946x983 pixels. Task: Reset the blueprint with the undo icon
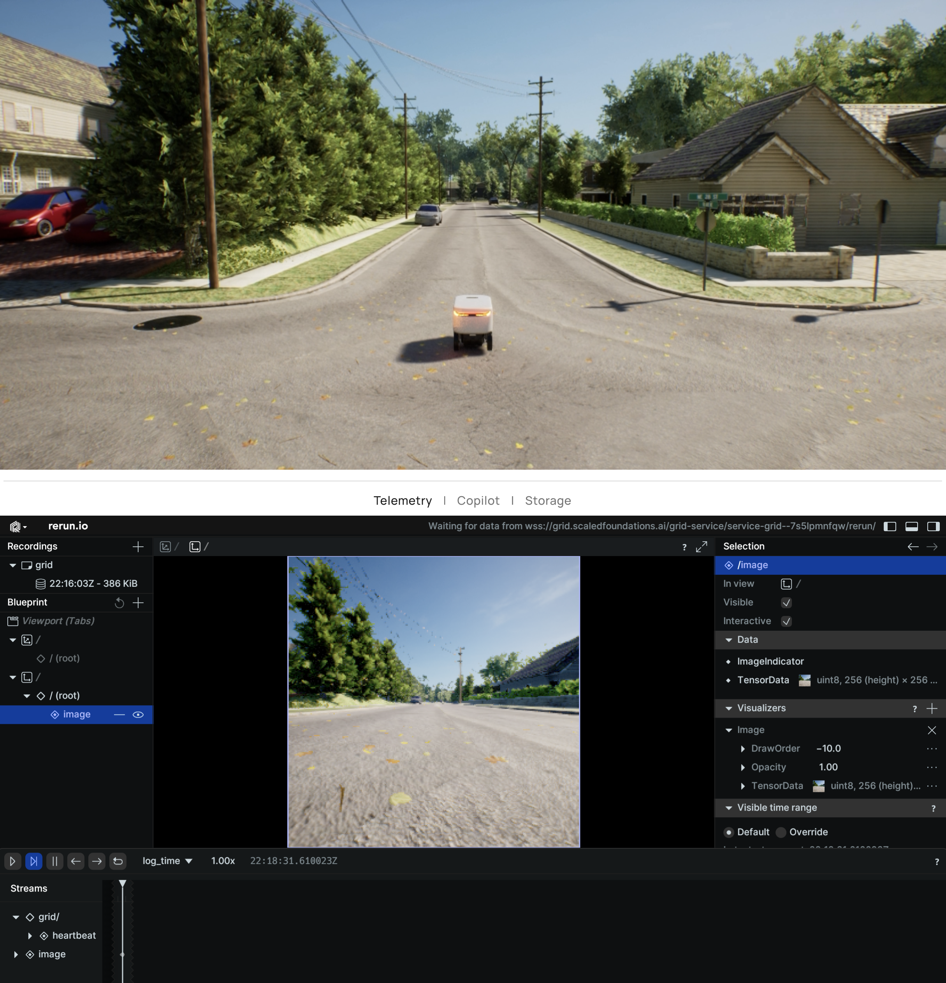point(119,603)
